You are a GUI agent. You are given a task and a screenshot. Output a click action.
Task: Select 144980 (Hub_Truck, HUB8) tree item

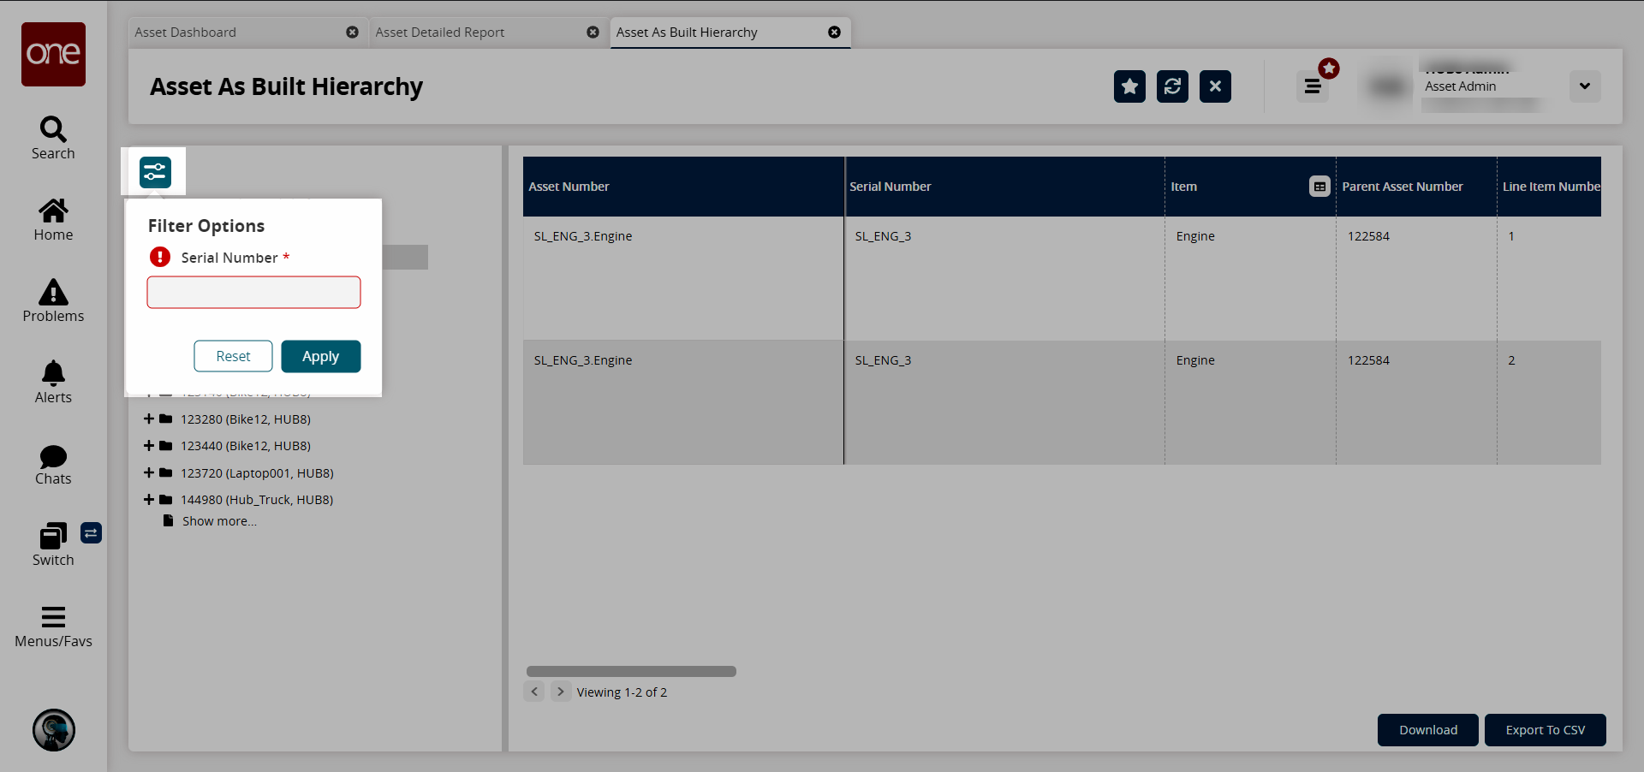[x=257, y=500]
